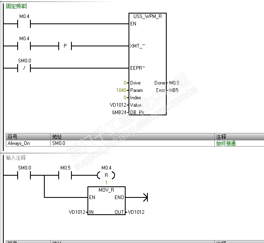The image size is (264, 243).
Task: Select the MOV_R instruction box
Action: (106, 201)
